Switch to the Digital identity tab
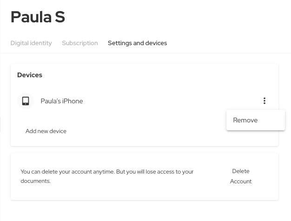The width and height of the screenshot is (291, 221). [x=31, y=43]
